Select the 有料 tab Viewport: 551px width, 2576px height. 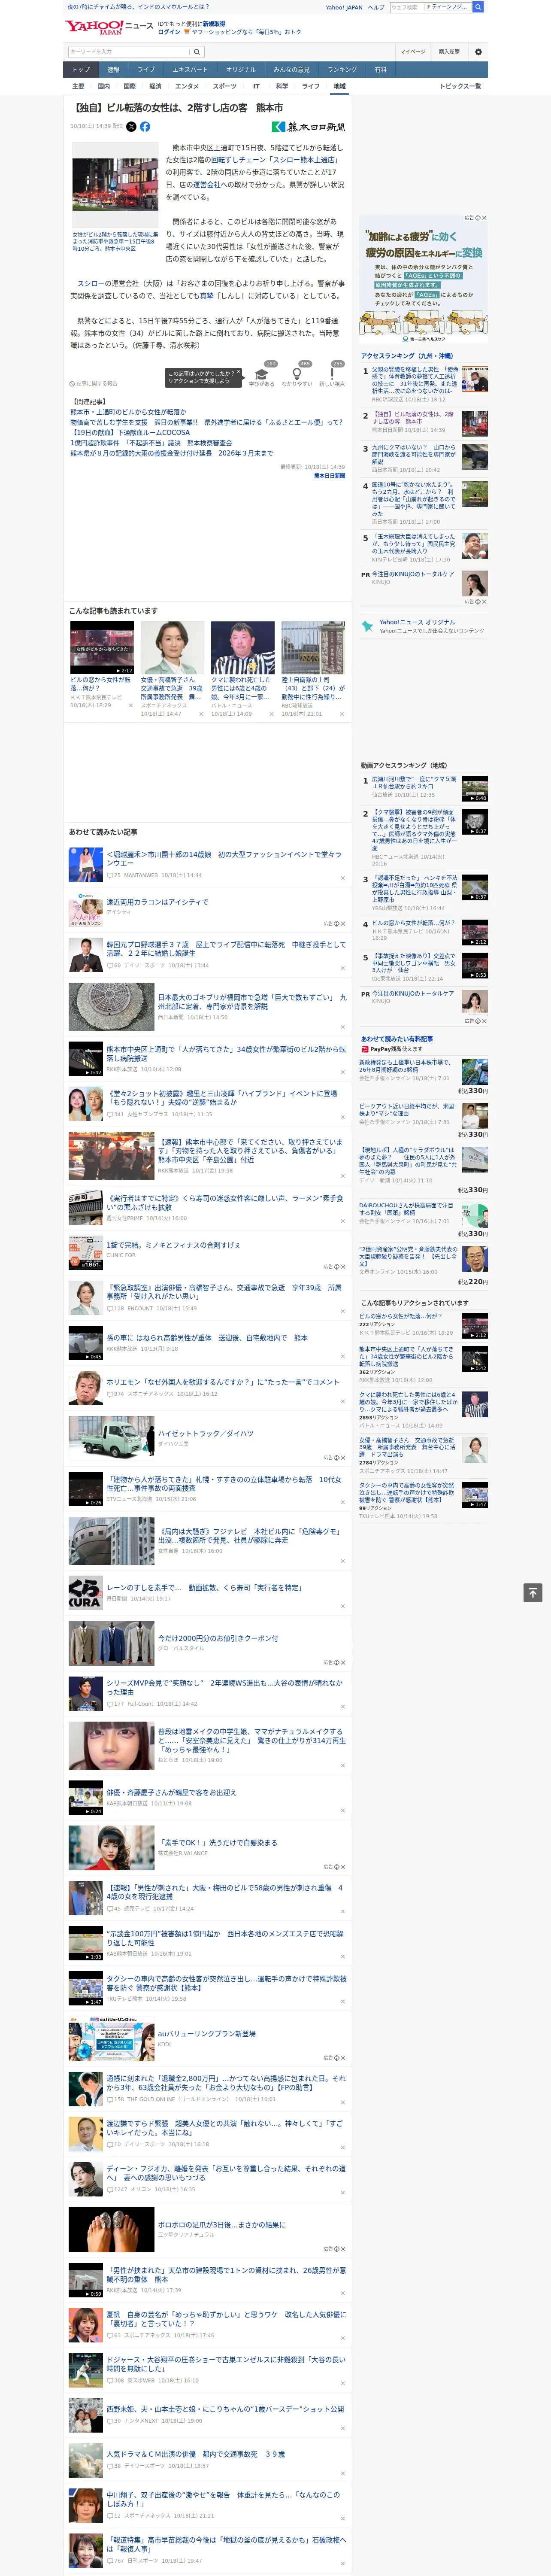[x=381, y=70]
